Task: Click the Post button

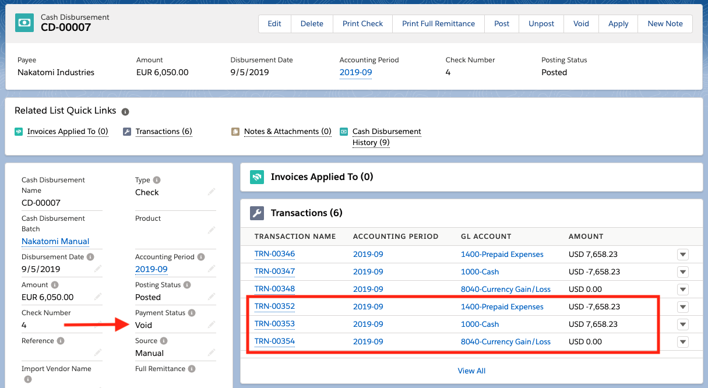Action: [x=502, y=24]
